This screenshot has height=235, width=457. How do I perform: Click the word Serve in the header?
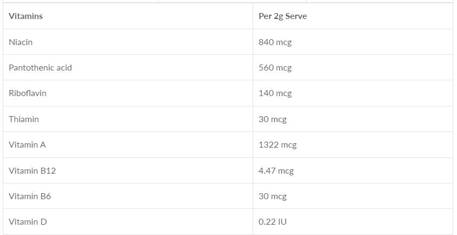coord(296,16)
